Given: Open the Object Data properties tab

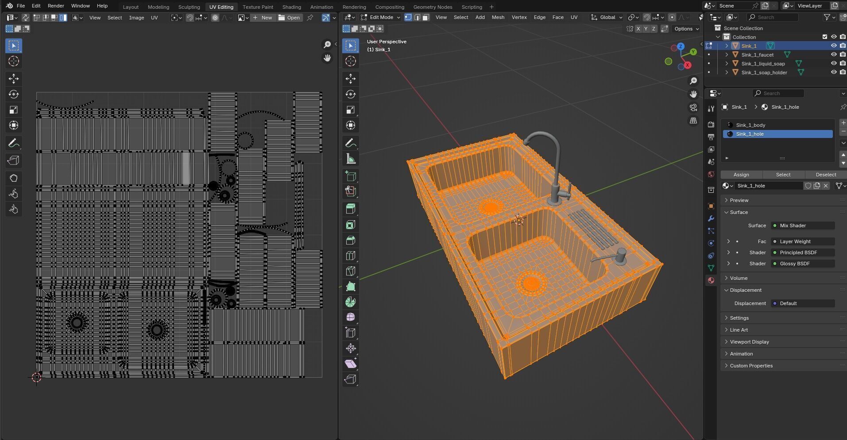Looking at the screenshot, I should [711, 268].
